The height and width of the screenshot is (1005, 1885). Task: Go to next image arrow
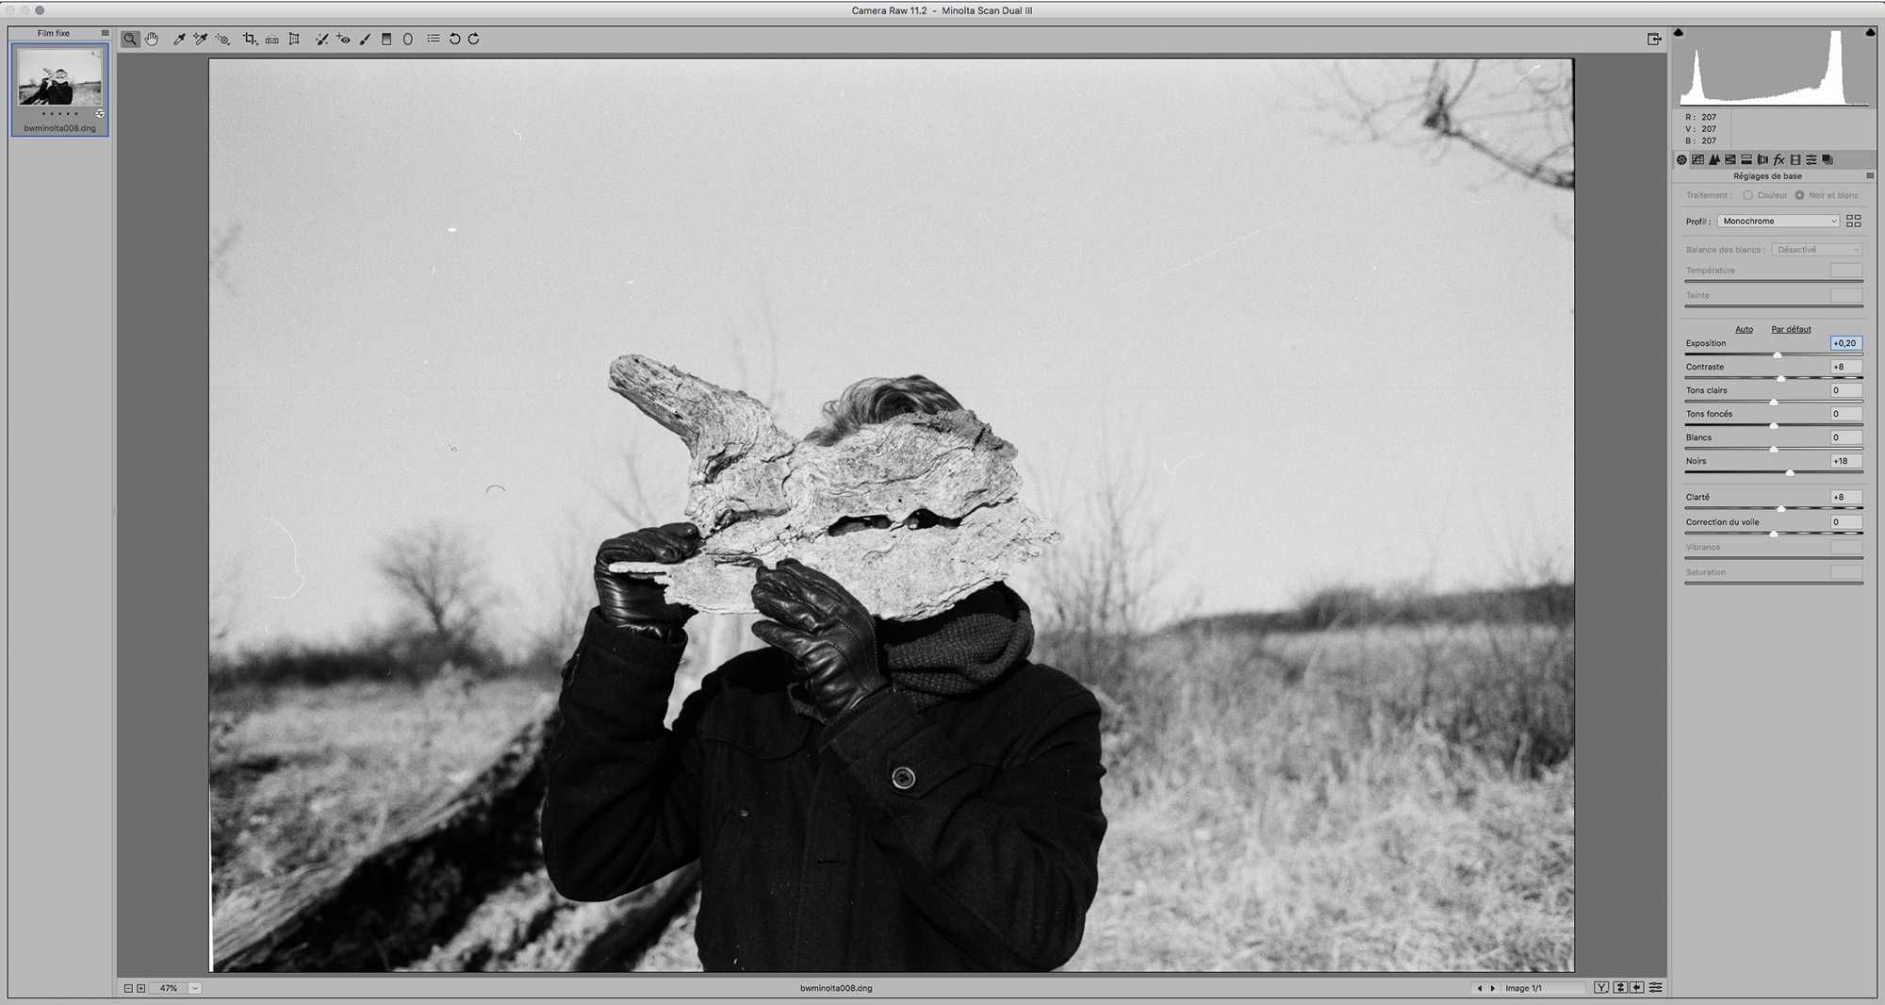1492,988
